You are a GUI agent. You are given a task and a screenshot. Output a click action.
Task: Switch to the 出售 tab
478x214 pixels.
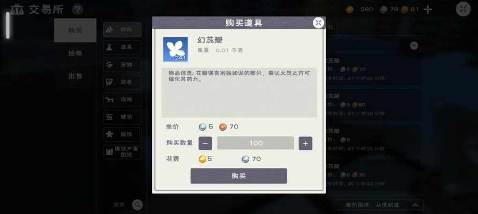coord(75,76)
